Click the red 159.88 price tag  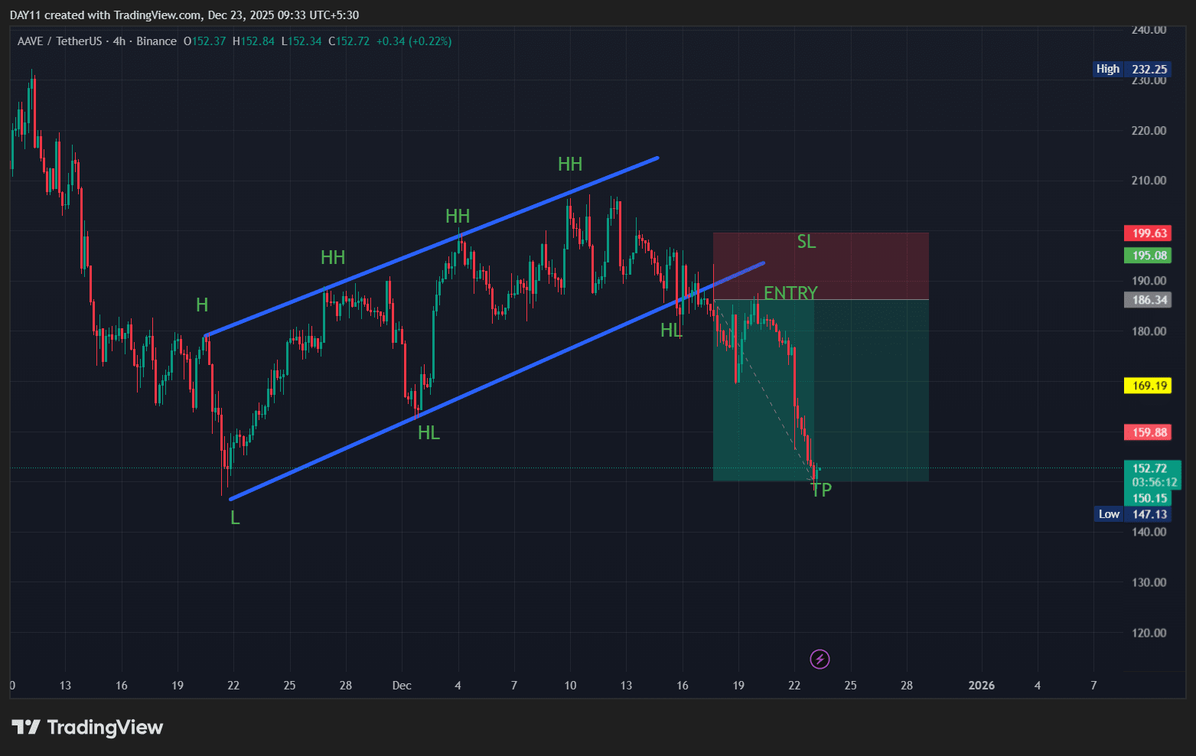(1148, 432)
